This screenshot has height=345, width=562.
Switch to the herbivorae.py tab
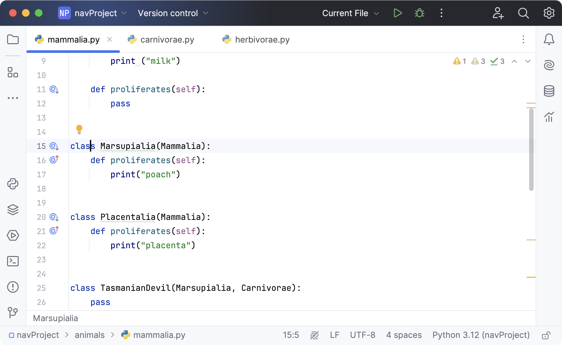(x=262, y=40)
